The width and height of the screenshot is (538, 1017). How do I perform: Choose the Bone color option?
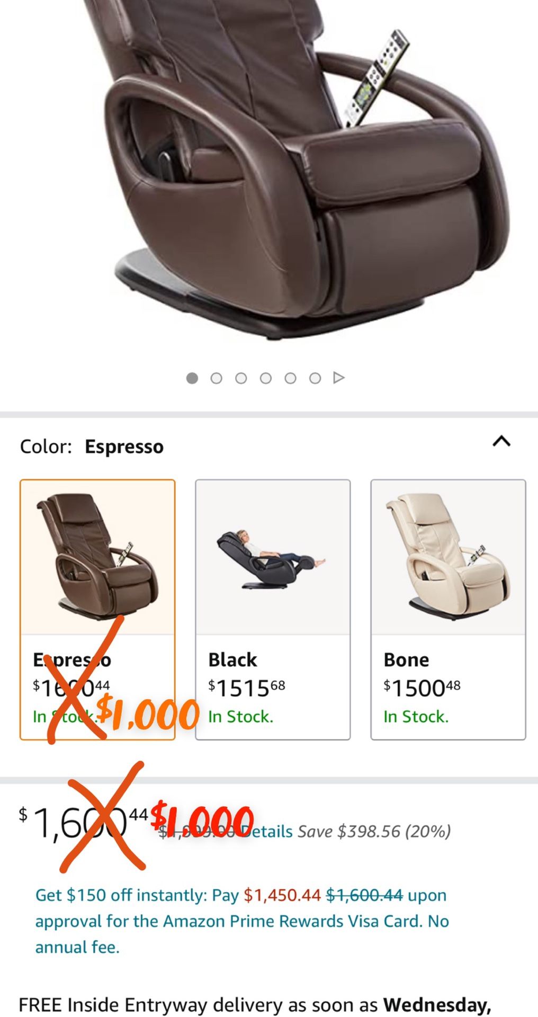point(448,609)
